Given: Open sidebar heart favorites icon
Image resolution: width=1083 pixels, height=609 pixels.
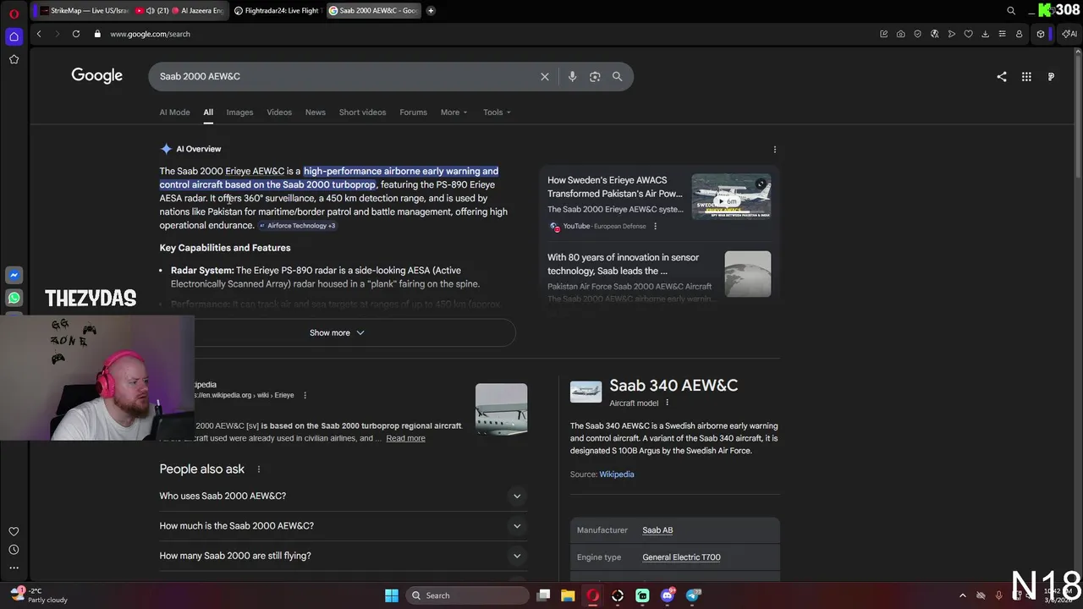Looking at the screenshot, I should coord(14,531).
